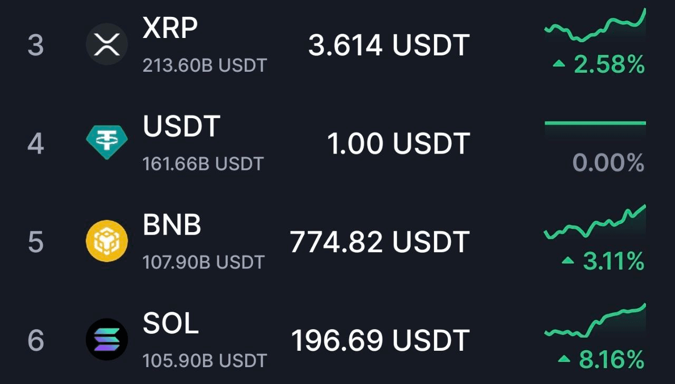Select the XRP coin name

click(x=170, y=29)
